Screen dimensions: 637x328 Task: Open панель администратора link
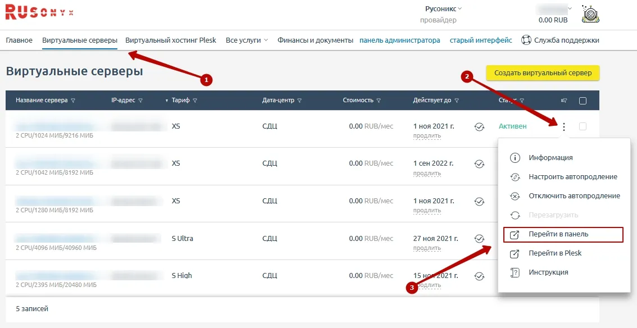click(x=400, y=40)
